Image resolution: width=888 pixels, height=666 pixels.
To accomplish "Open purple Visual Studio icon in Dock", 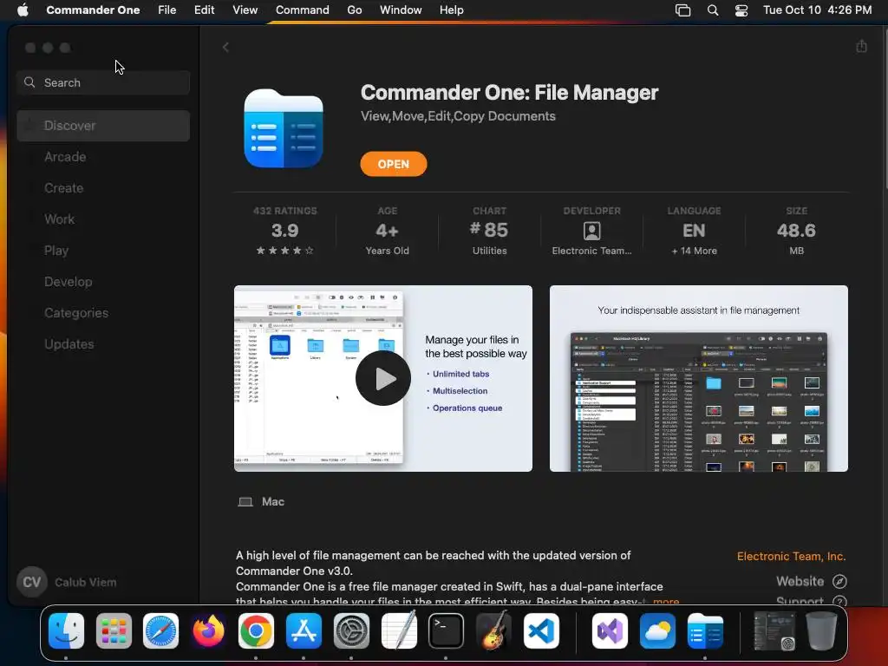I will [610, 631].
